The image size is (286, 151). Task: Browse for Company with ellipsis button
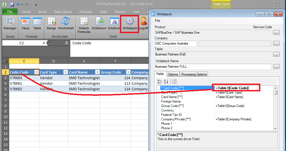(x=276, y=43)
